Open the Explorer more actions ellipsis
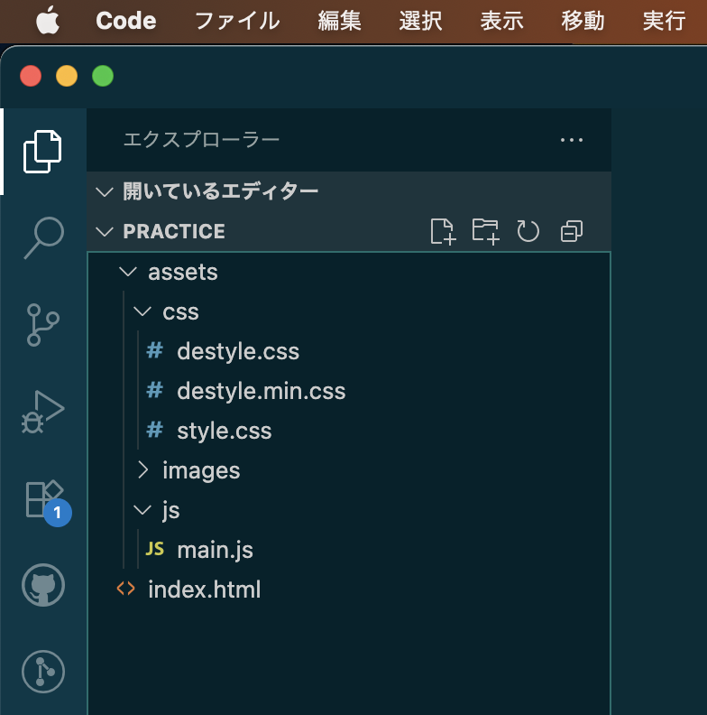 point(572,140)
